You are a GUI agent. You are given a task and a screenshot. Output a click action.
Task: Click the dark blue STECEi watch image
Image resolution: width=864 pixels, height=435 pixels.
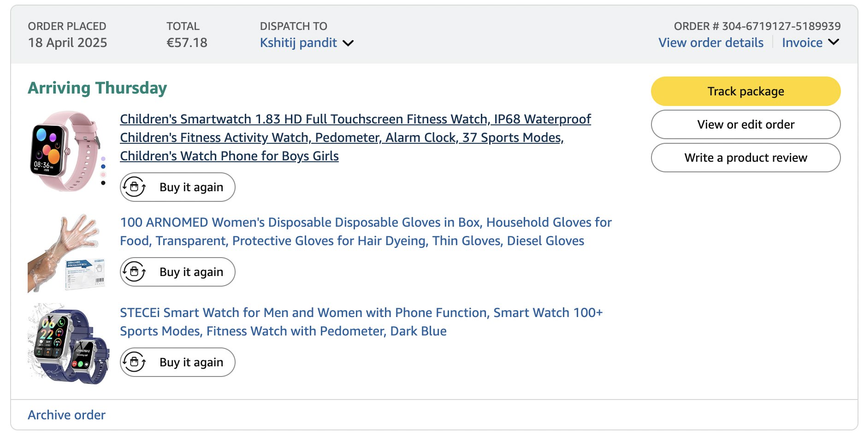click(68, 343)
